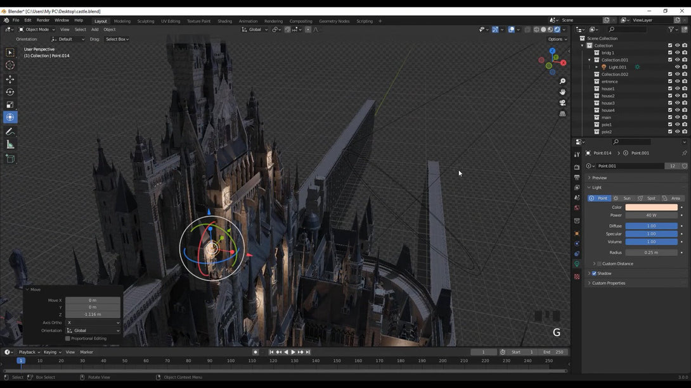Select the Cursor tool
This screenshot has height=388, width=691.
(x=10, y=65)
